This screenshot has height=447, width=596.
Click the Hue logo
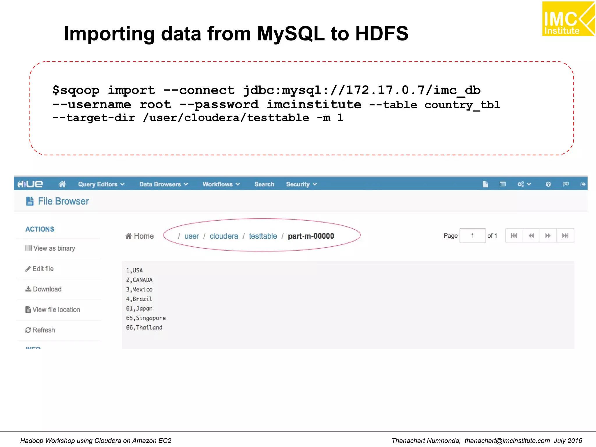click(30, 184)
